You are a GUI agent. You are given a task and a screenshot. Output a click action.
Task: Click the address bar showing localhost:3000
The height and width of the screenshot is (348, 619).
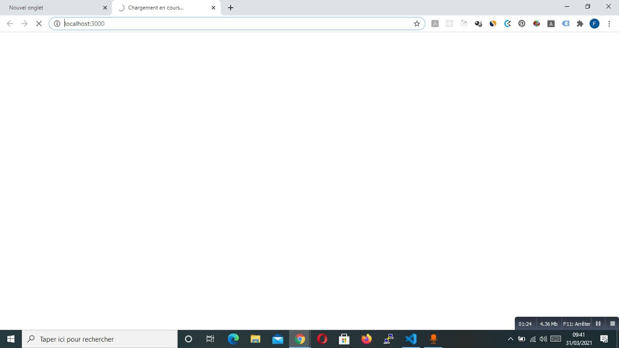[237, 23]
